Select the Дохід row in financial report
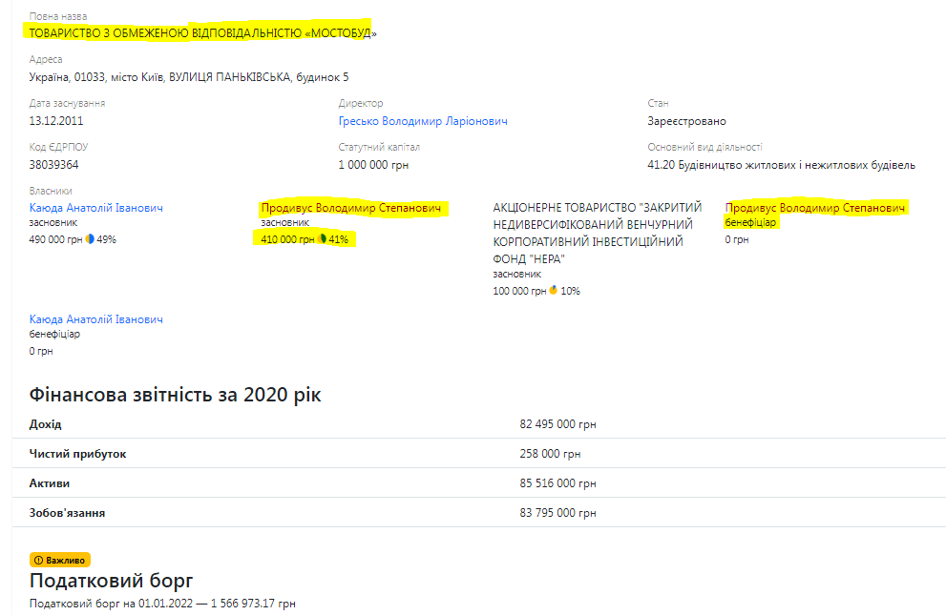946x615 pixels. click(x=46, y=424)
